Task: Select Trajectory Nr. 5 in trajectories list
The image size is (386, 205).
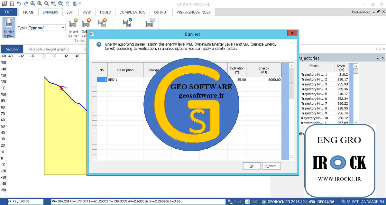Action: (314, 94)
